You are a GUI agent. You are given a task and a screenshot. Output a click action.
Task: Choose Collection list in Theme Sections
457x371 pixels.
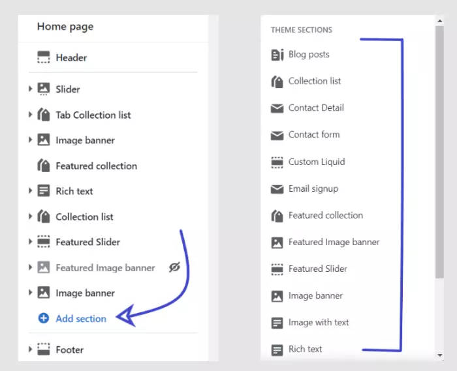point(315,81)
